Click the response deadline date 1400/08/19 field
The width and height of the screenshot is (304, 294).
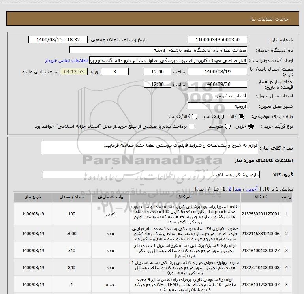pyautogui.click(x=217, y=72)
